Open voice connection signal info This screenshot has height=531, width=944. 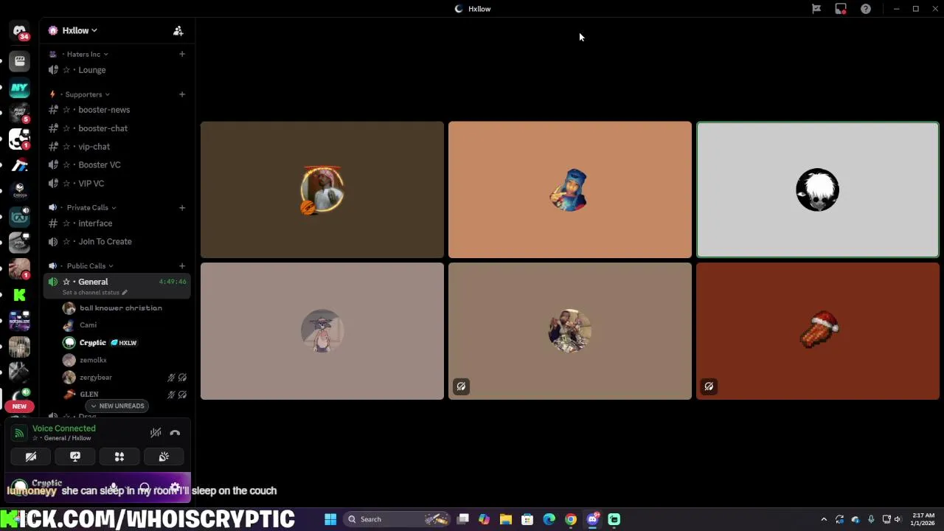pyautogui.click(x=19, y=434)
